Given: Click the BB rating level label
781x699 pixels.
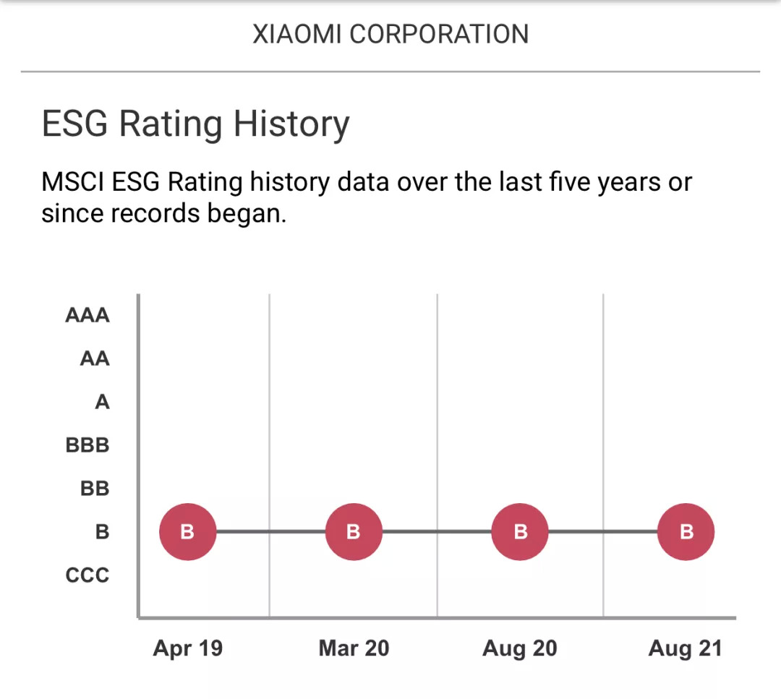Looking at the screenshot, I should coord(95,489).
